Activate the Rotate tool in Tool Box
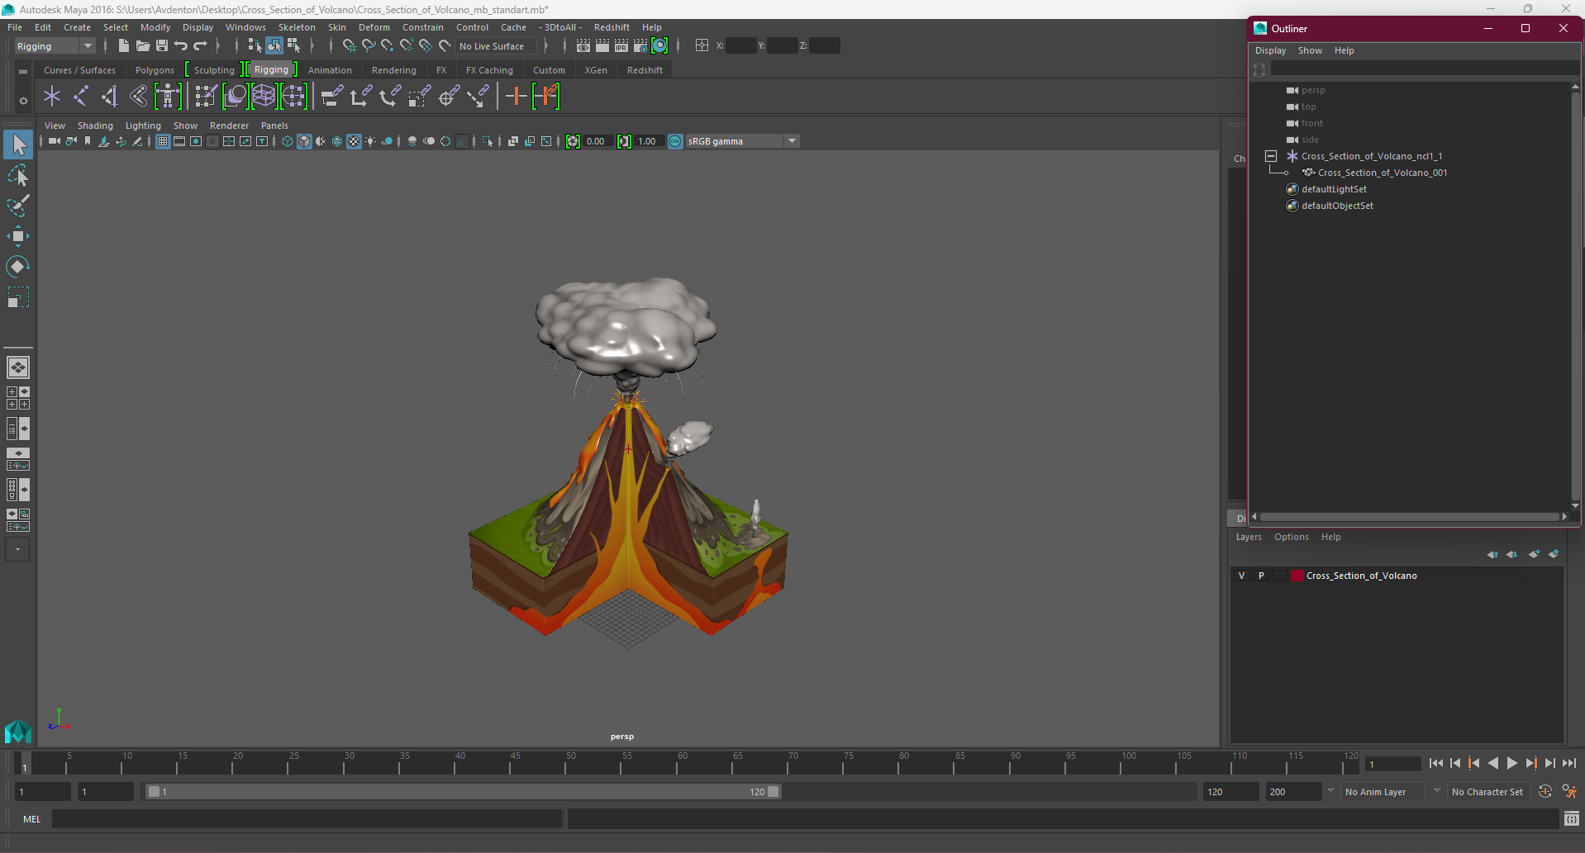 [x=17, y=267]
